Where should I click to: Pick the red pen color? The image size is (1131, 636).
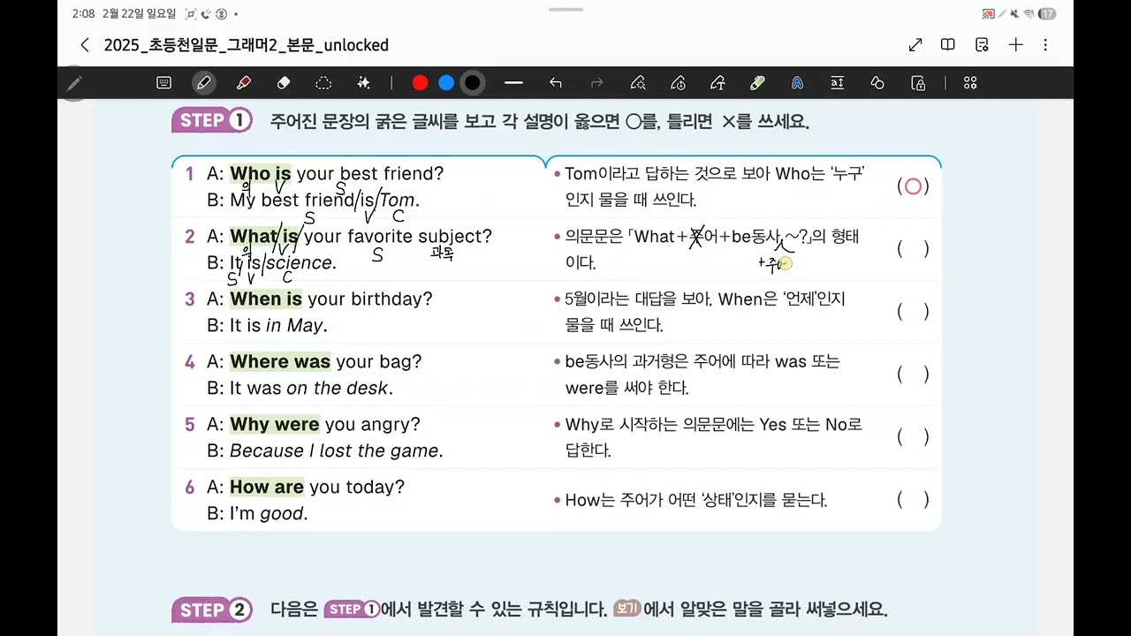(420, 83)
